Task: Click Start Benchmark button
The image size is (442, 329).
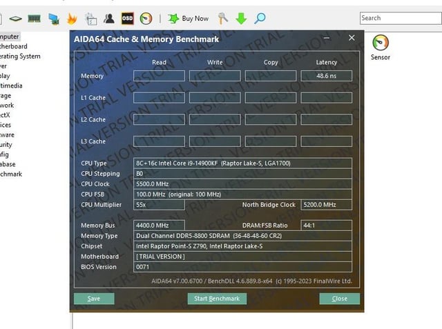Action: pyautogui.click(x=217, y=299)
